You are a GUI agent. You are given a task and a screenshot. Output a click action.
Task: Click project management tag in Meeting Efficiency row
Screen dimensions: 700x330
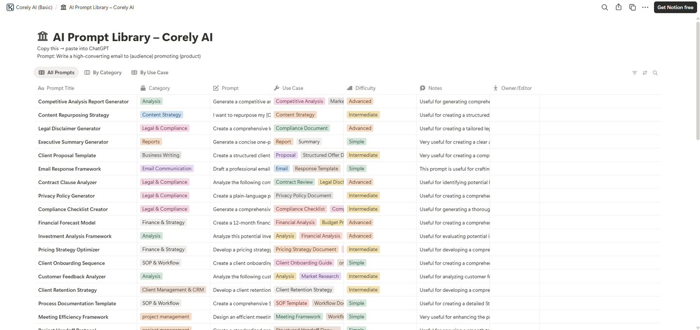click(166, 317)
